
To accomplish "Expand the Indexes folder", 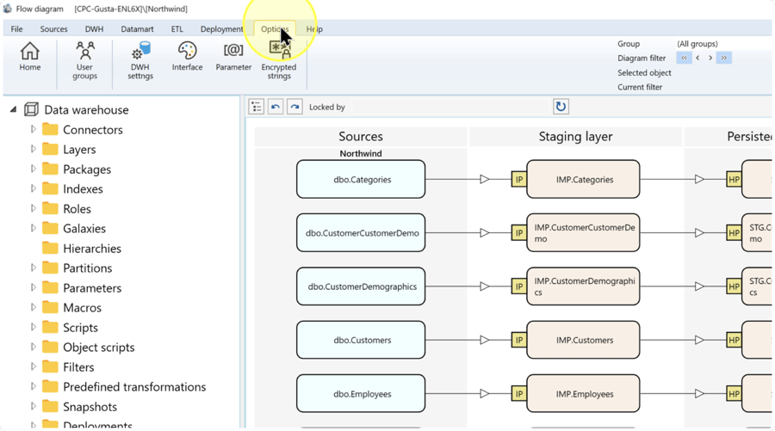I will [x=33, y=188].
